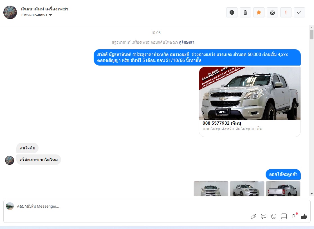Mark conversation unread with envelope icon

coord(272,12)
